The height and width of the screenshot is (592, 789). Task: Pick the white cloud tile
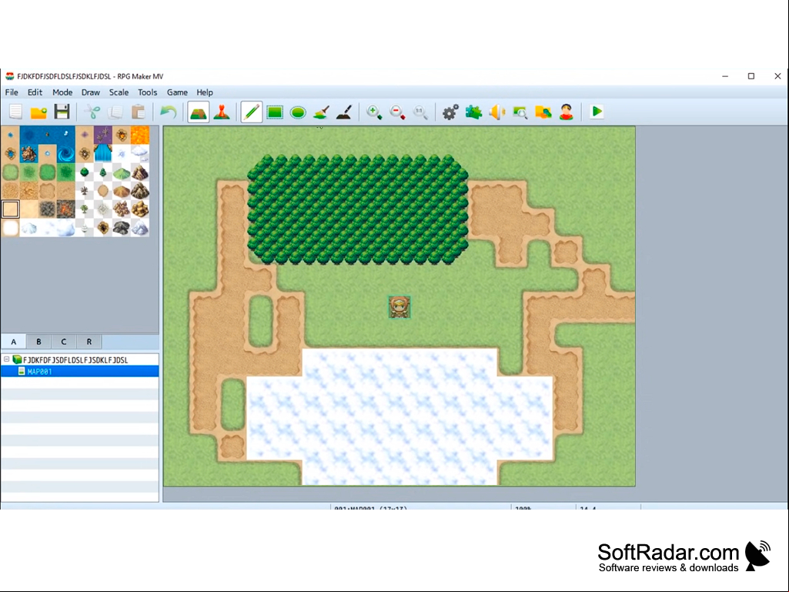[140, 153]
